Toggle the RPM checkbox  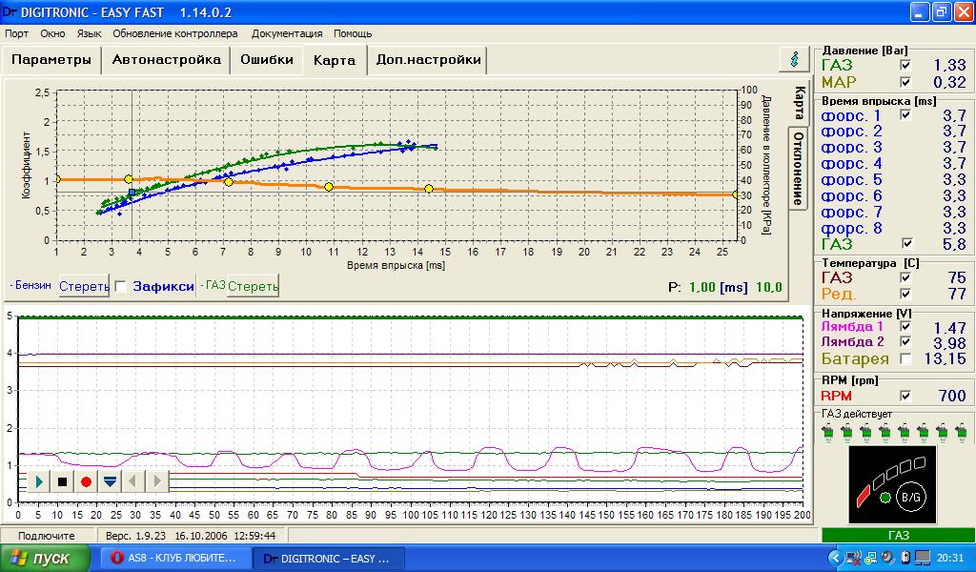[905, 396]
